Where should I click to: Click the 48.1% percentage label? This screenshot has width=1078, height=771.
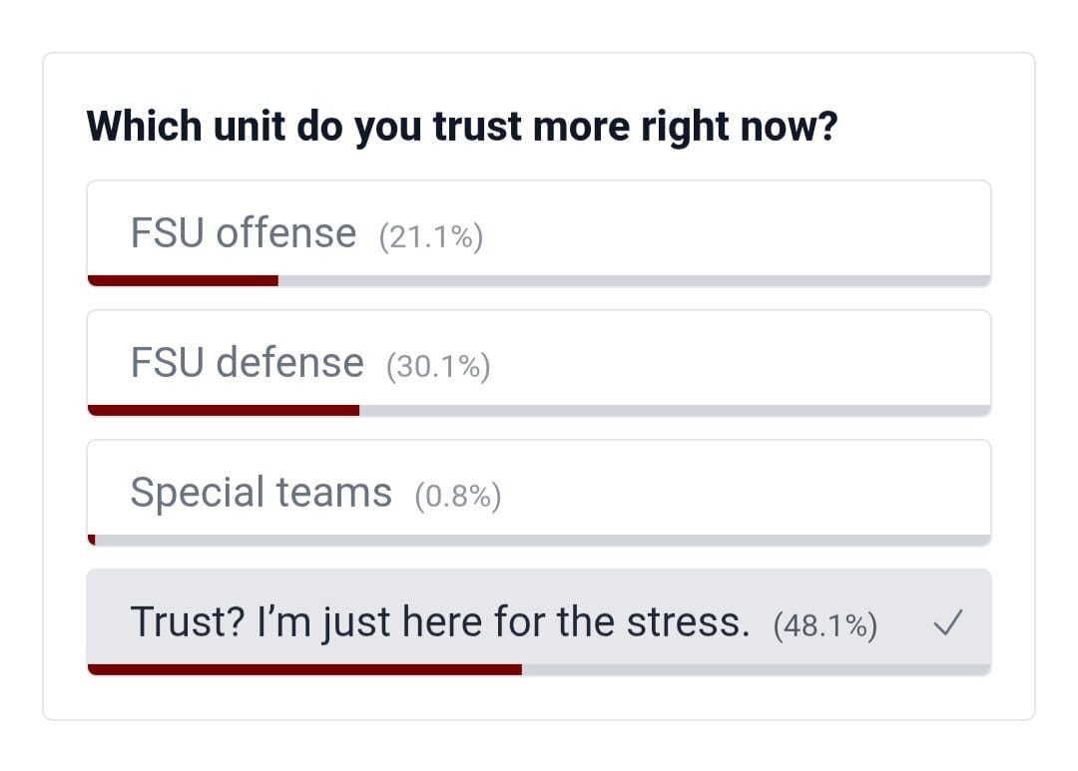pyautogui.click(x=825, y=626)
